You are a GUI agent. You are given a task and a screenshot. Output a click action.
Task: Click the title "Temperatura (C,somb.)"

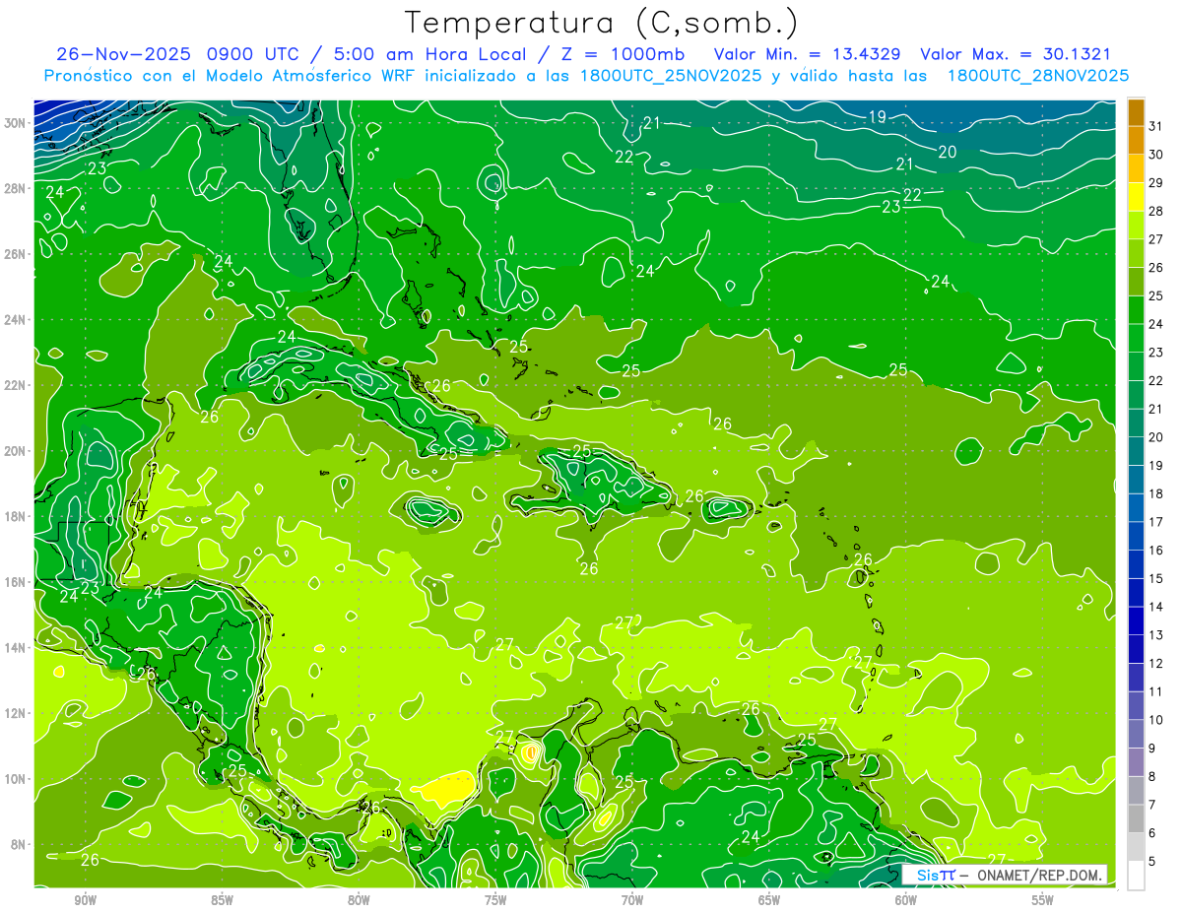602,23
